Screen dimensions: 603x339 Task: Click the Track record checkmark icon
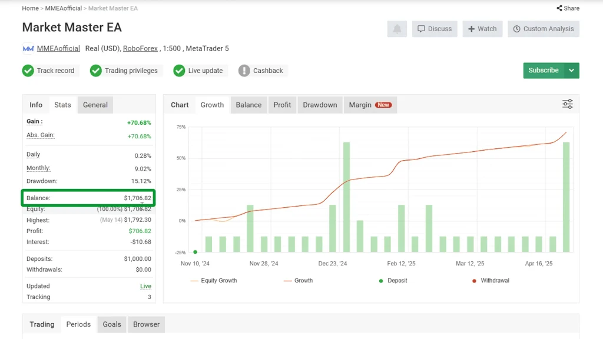click(28, 71)
